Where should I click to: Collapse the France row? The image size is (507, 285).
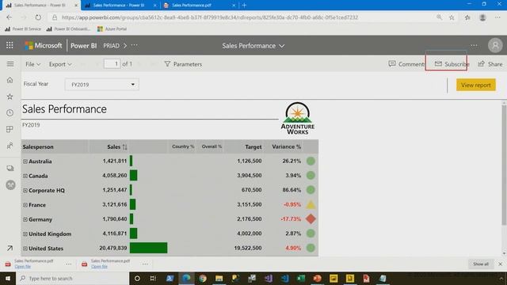pos(25,205)
